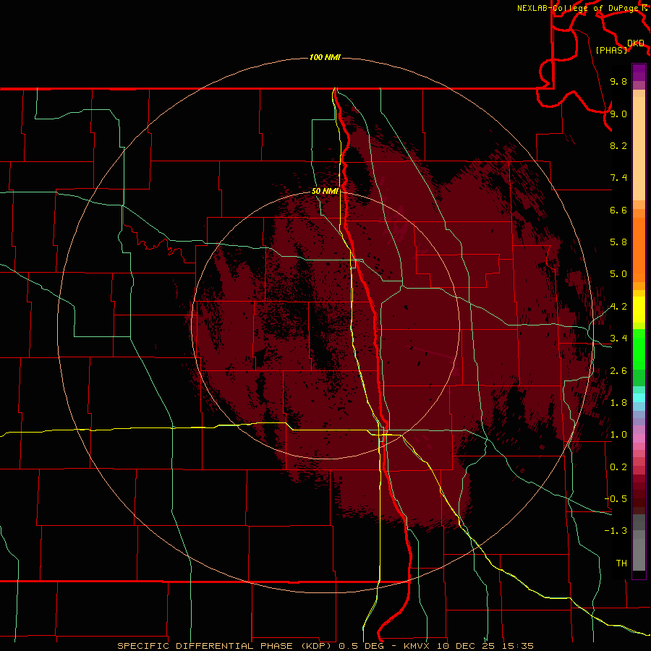Click the 50 NMI range ring label
The height and width of the screenshot is (651, 651).
[x=325, y=191]
